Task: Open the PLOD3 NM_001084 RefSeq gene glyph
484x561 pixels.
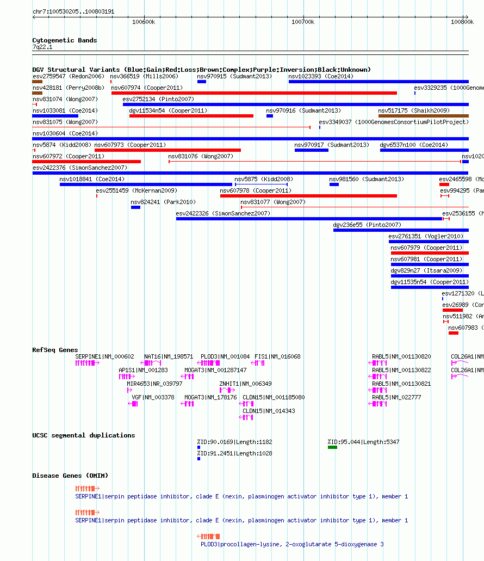Action: (x=208, y=363)
